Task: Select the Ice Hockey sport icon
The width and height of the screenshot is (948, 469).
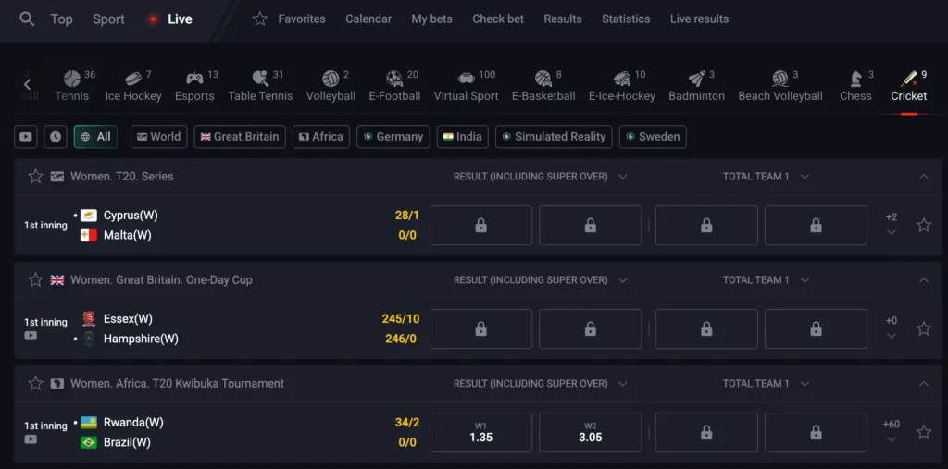Action: (133, 80)
